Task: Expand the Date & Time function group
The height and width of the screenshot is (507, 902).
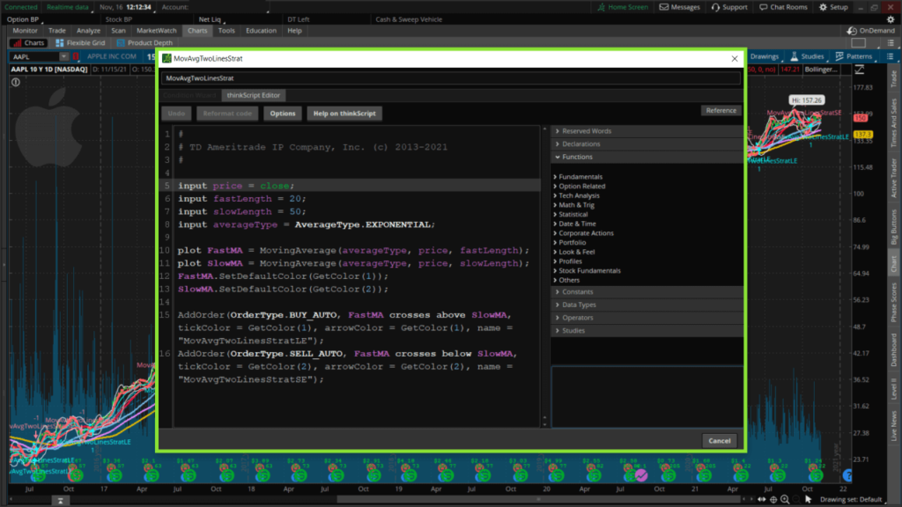Action: (574, 224)
